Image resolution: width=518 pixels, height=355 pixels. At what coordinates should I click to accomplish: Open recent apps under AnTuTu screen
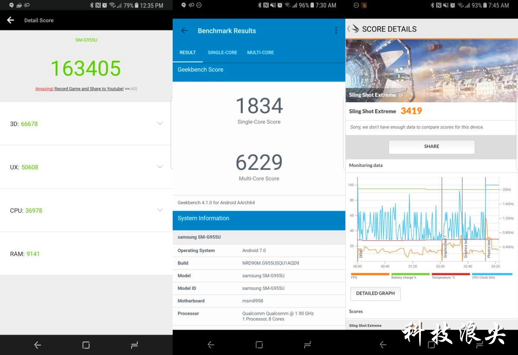pos(134,345)
